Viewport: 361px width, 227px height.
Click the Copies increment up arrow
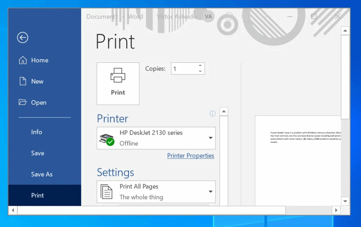coord(200,66)
